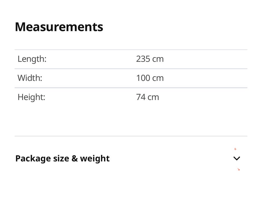The height and width of the screenshot is (211, 262).
Task: Click the 74 cm height value
Action: click(x=147, y=97)
